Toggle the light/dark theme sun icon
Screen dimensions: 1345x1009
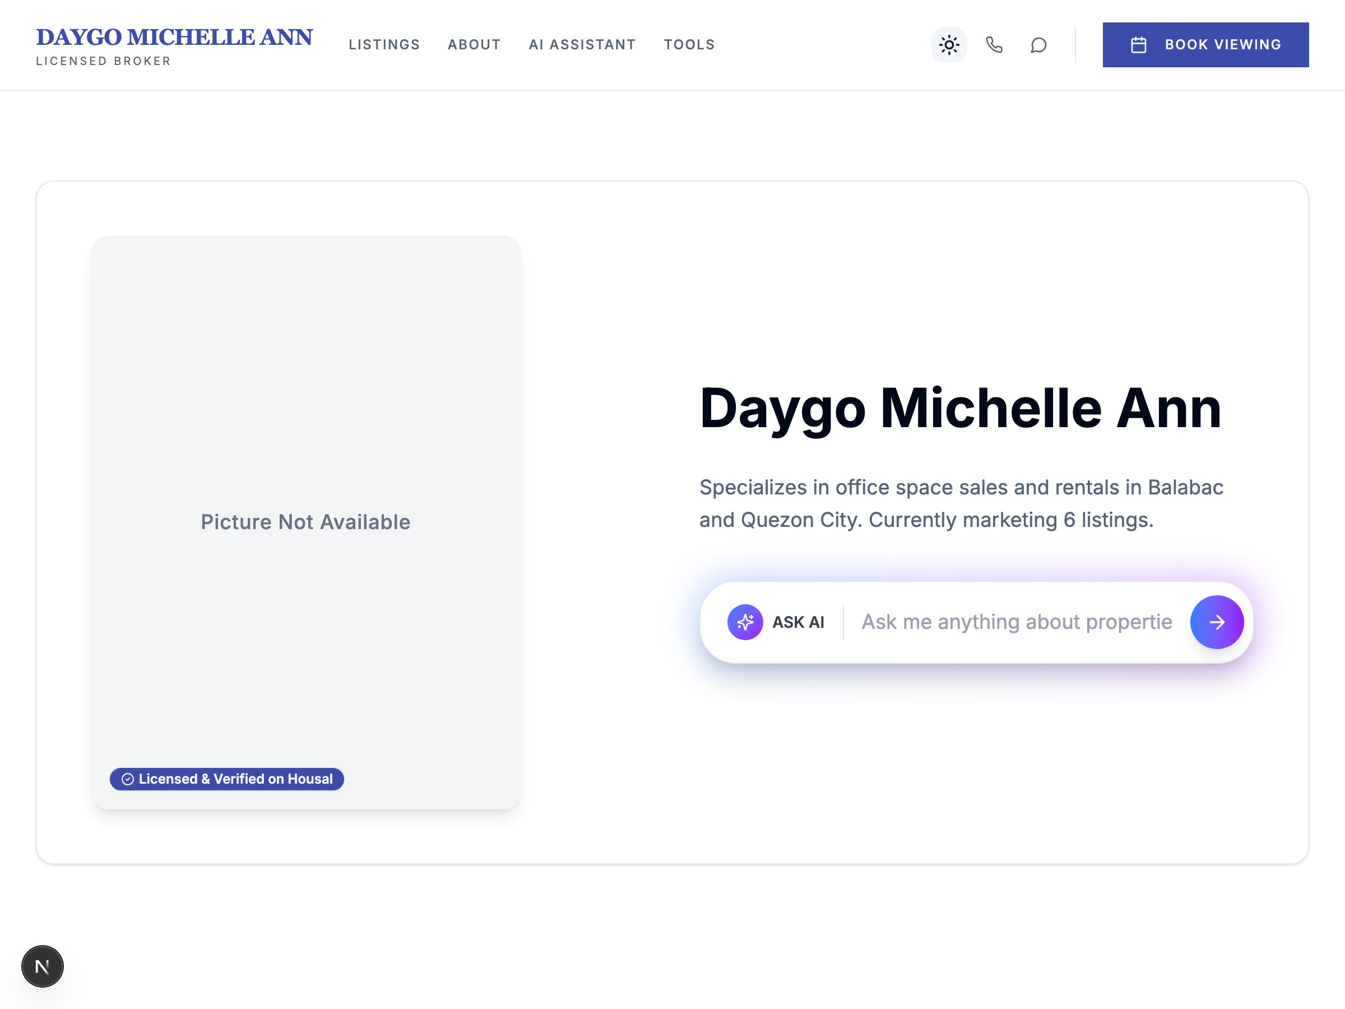coord(949,45)
